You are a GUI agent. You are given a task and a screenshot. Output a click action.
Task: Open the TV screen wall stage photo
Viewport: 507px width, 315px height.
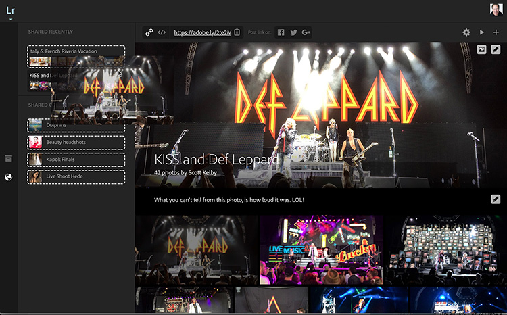(x=446, y=250)
